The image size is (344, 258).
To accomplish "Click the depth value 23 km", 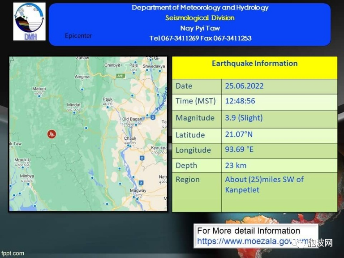I will tap(236, 165).
